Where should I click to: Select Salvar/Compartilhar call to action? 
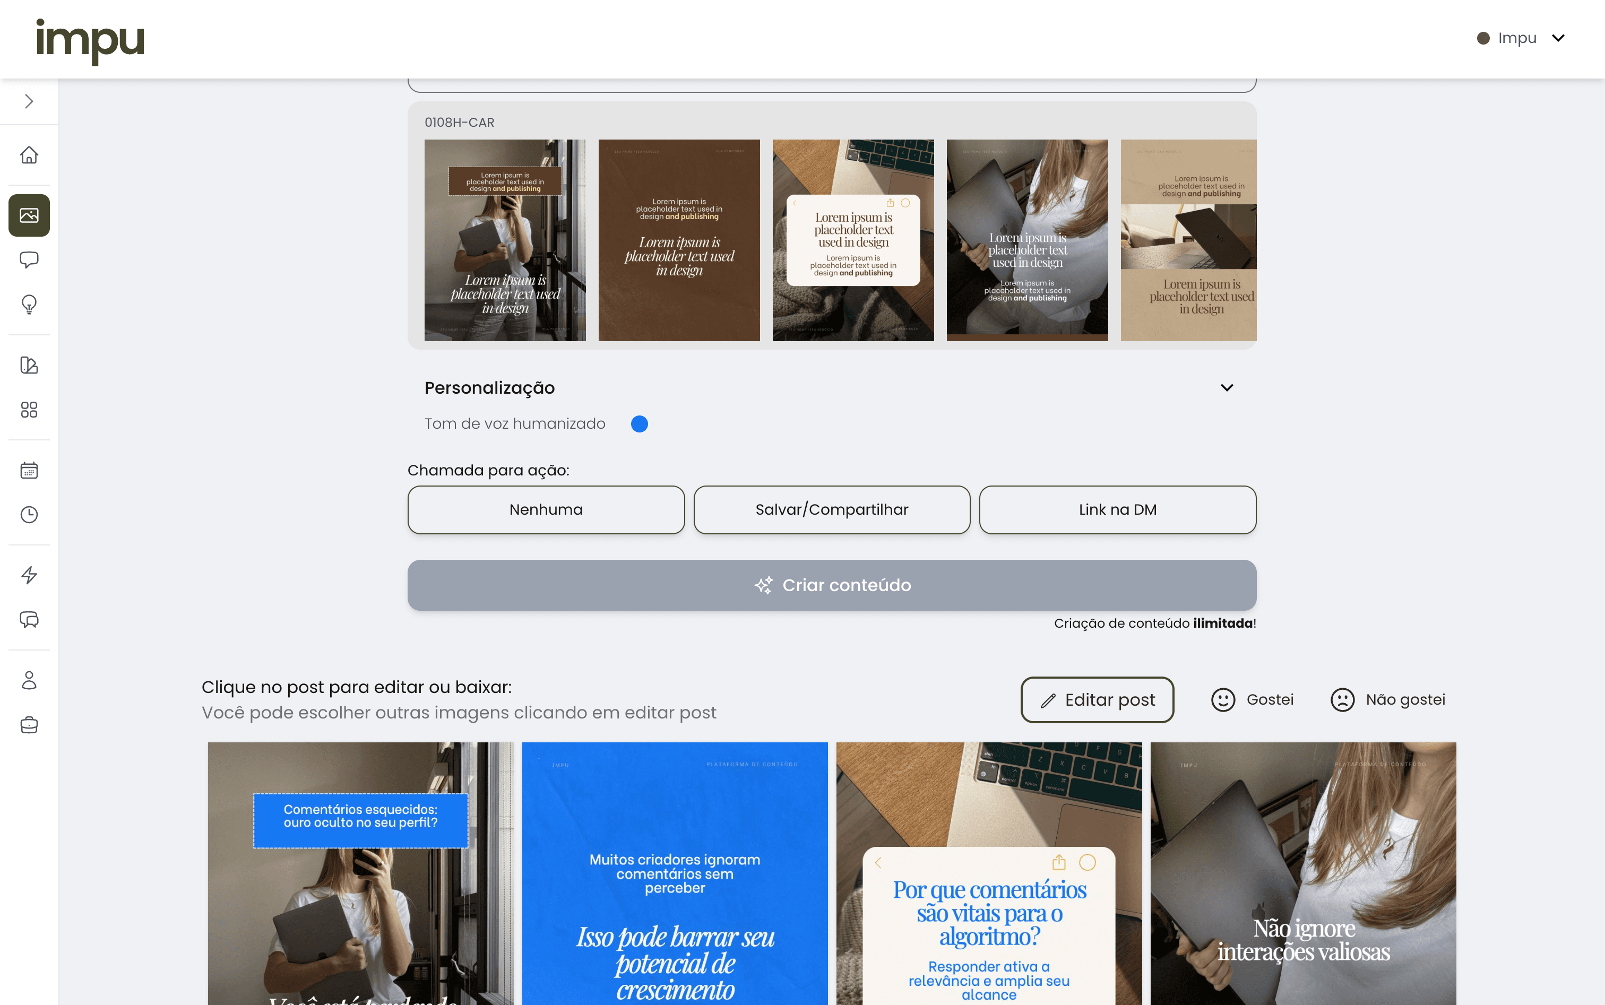[832, 510]
